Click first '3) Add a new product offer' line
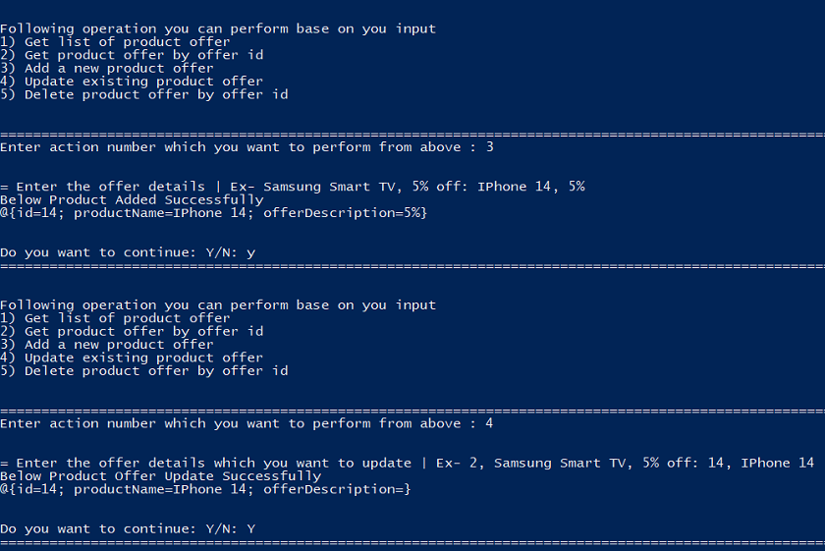Viewport: 825px width, 551px height. pos(107,69)
